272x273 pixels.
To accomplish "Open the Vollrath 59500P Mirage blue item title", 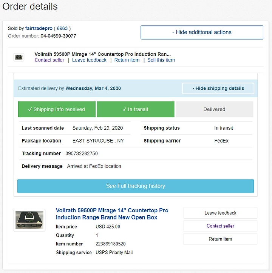I will click(x=112, y=214).
